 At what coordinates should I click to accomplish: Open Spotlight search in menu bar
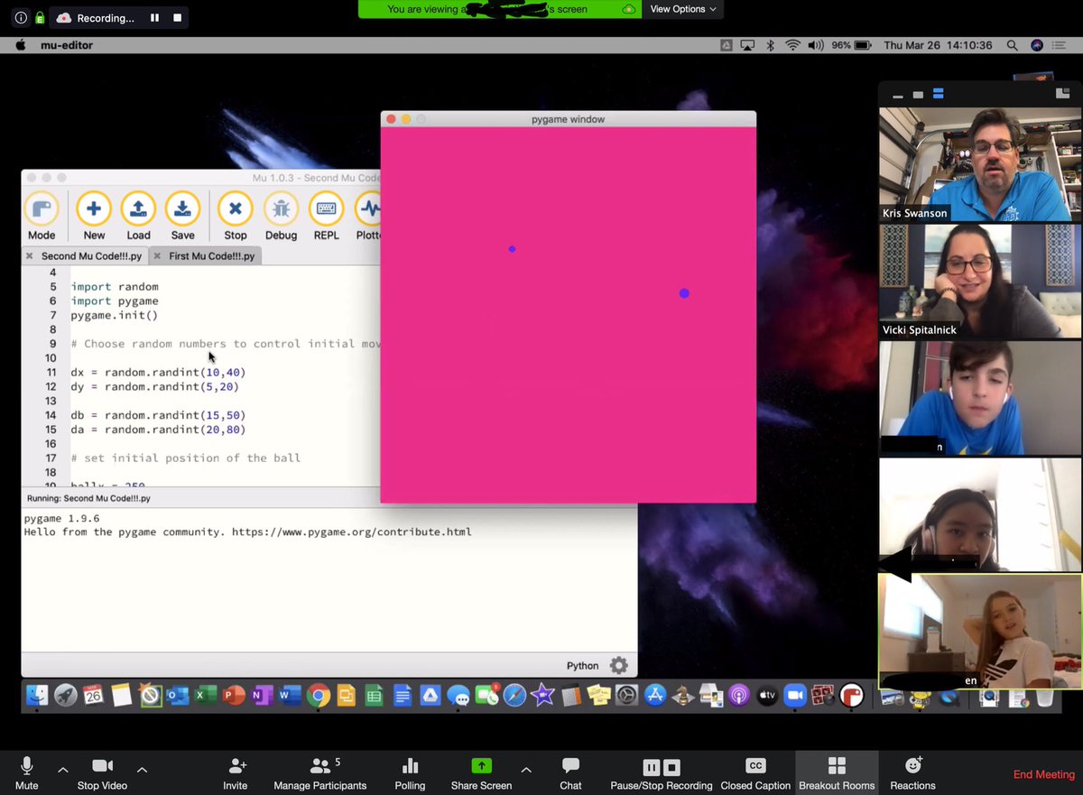click(x=1012, y=45)
